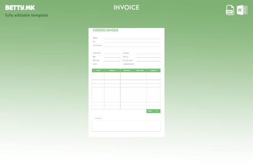
Task: Click the BETTY.MK logo
Action: click(x=20, y=7)
